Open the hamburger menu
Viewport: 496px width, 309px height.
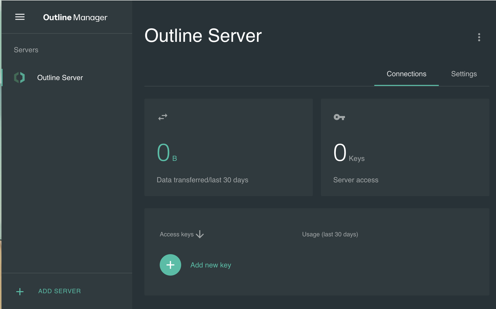[x=20, y=17]
